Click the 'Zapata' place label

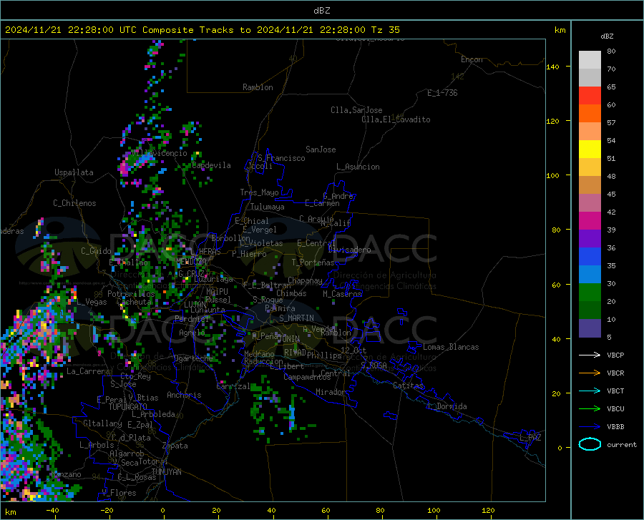[175, 446]
